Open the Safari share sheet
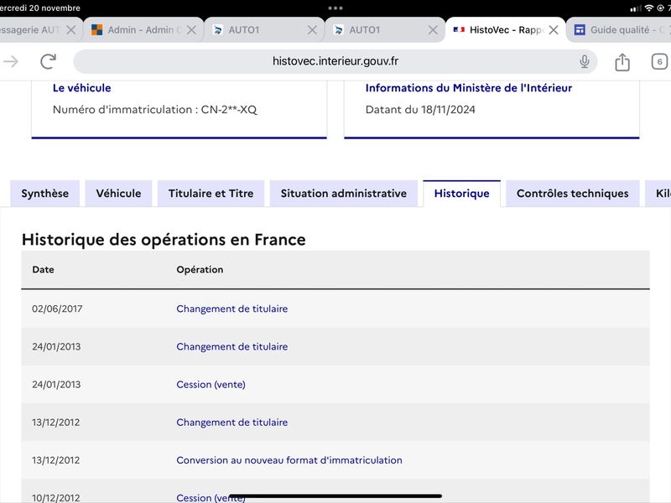 622,62
